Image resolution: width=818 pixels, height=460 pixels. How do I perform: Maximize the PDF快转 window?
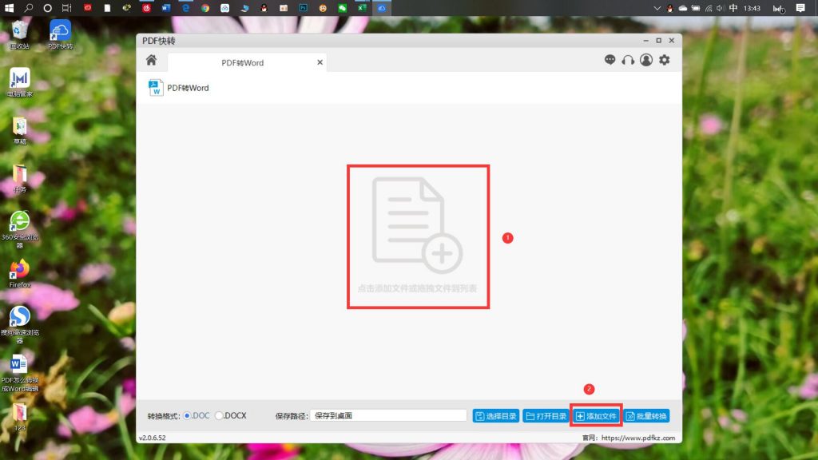point(659,41)
